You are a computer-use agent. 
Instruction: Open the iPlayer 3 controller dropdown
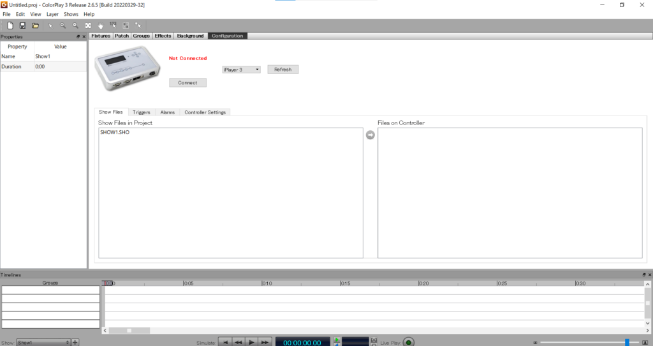[241, 70]
